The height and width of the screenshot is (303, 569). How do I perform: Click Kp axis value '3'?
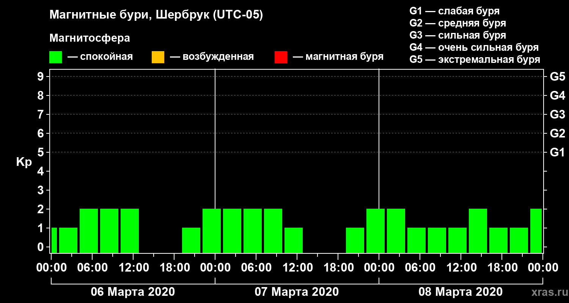click(41, 190)
